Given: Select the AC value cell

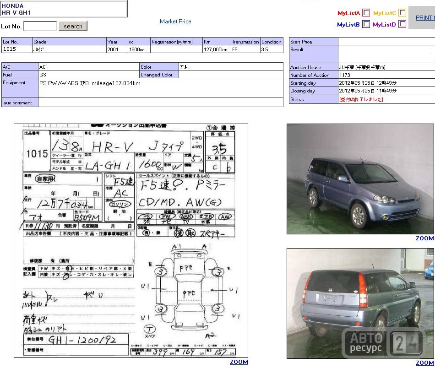Looking at the screenshot, I should click(x=89, y=66).
